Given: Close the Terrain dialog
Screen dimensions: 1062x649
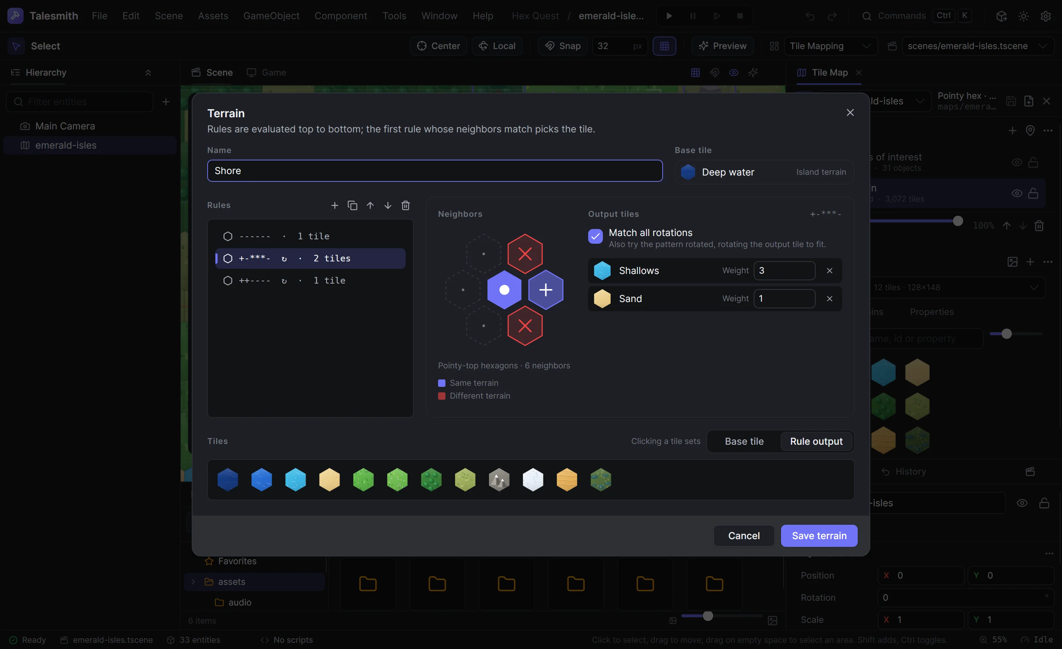Looking at the screenshot, I should click(850, 112).
